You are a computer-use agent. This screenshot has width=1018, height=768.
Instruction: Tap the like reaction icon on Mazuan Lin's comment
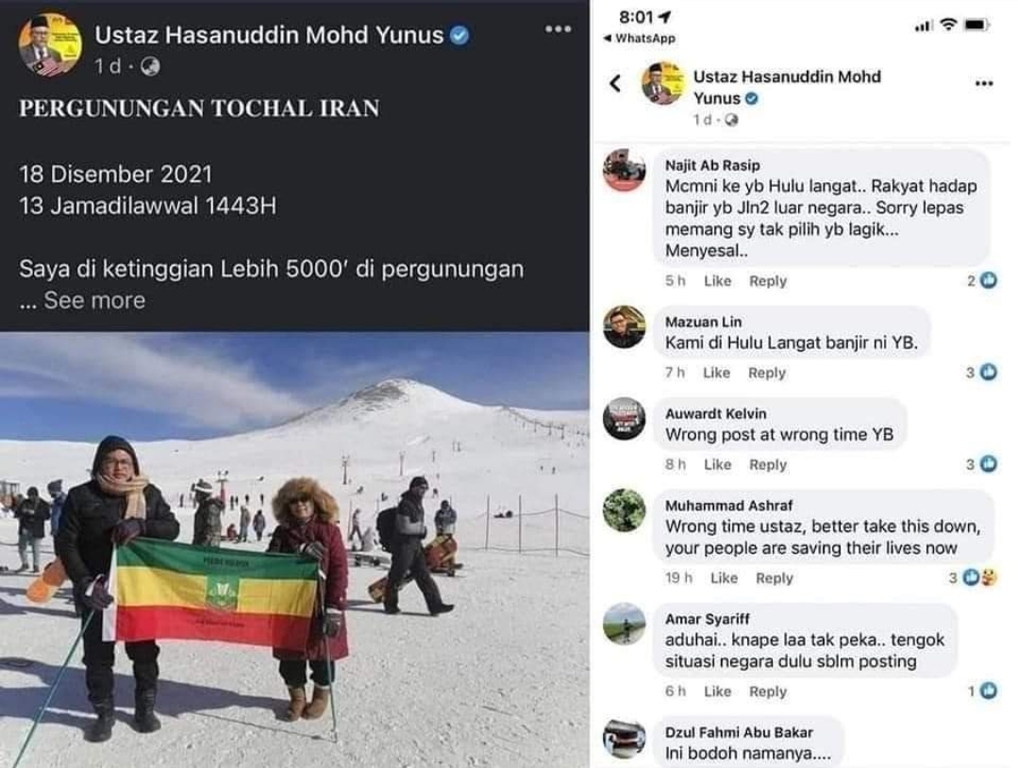988,372
